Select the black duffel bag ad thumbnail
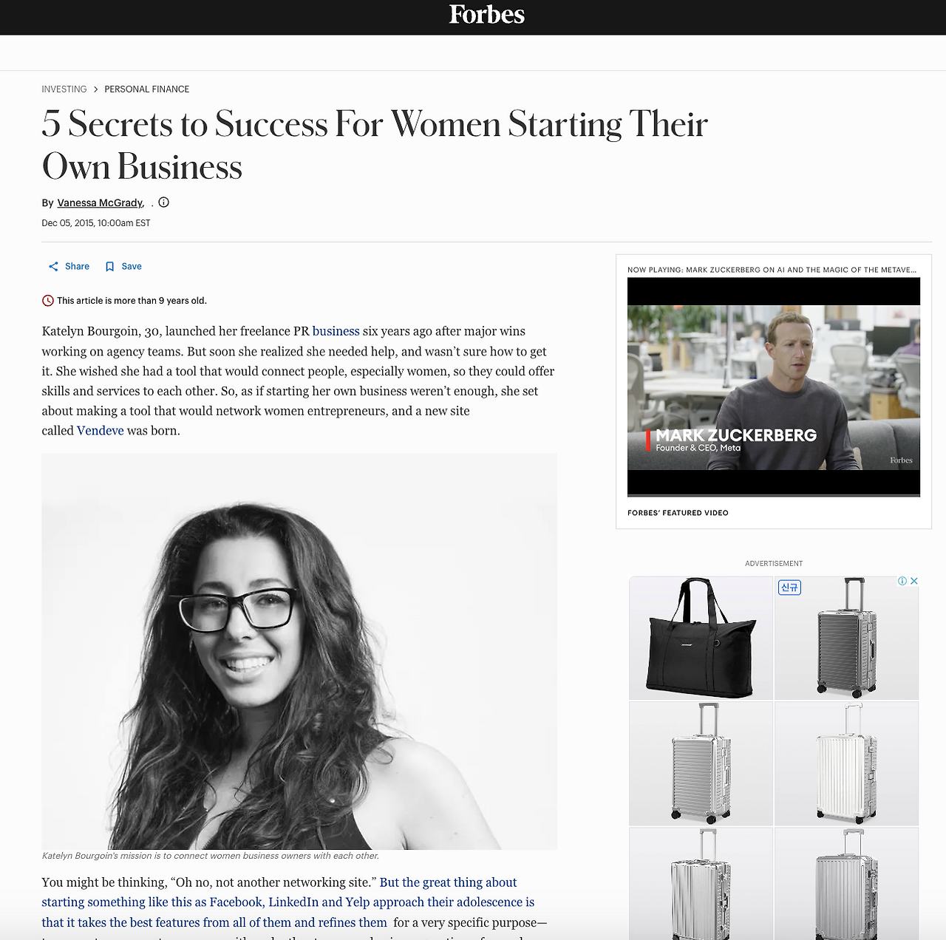This screenshot has height=940, width=946. [701, 638]
